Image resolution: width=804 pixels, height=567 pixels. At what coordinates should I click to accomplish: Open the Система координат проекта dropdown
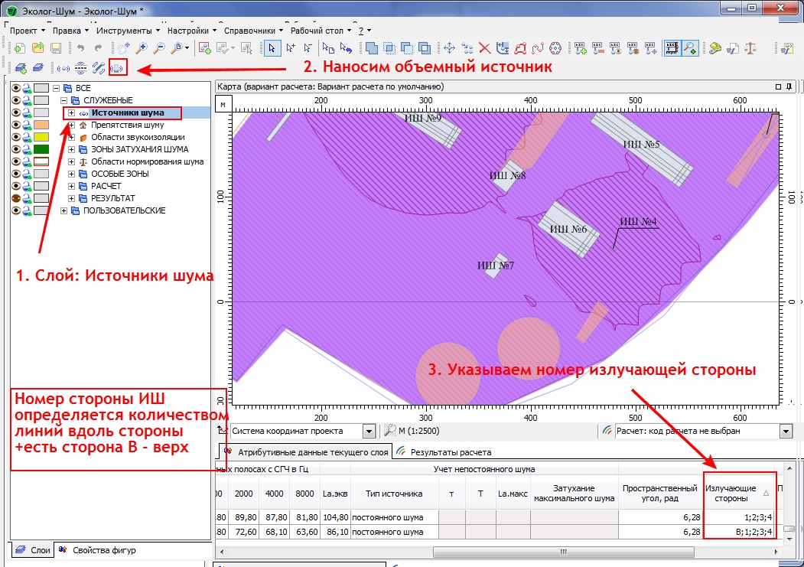[x=369, y=431]
